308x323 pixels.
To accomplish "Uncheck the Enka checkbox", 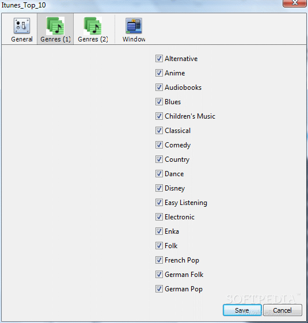I will (x=159, y=231).
